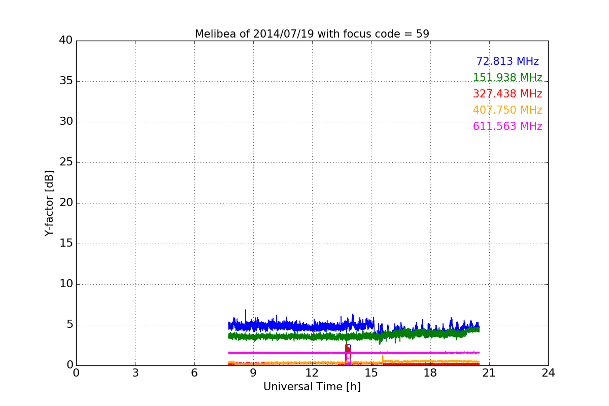Click the y-axis tick label 10
Viewport: 609px width, 406px height.
66,284
